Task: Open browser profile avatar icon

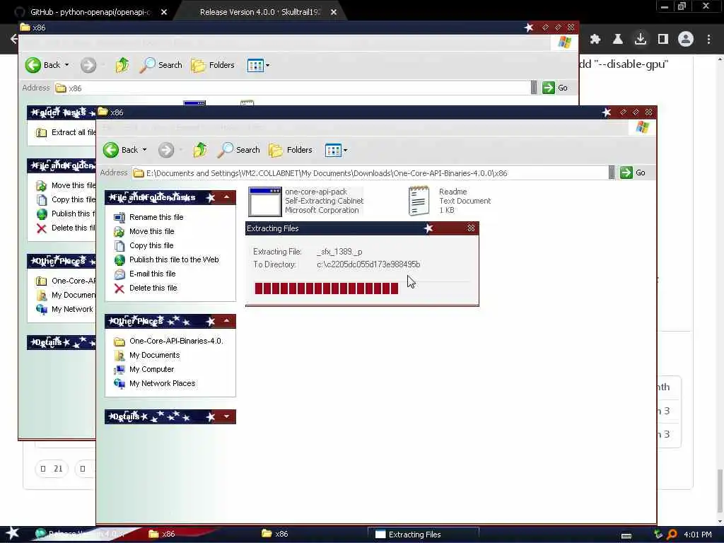Action: (686, 40)
